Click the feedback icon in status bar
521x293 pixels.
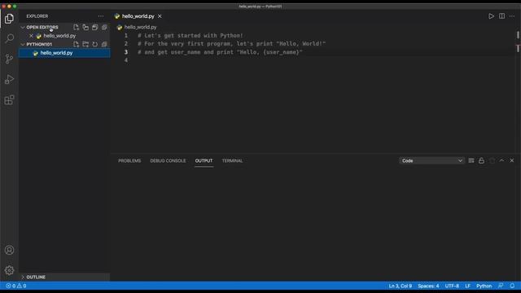tap(501, 286)
